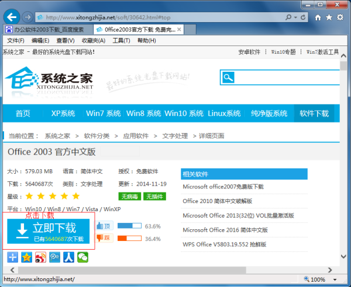
Task: Click 系统之家 in the breadcrumb
Action: coord(57,136)
